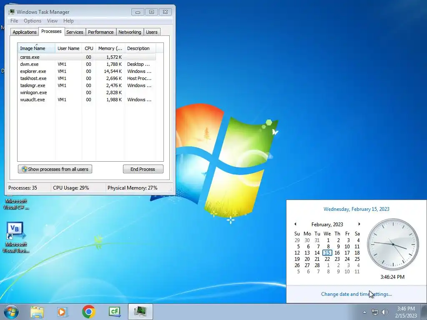Open the File menu in Task Manager

pyautogui.click(x=14, y=21)
